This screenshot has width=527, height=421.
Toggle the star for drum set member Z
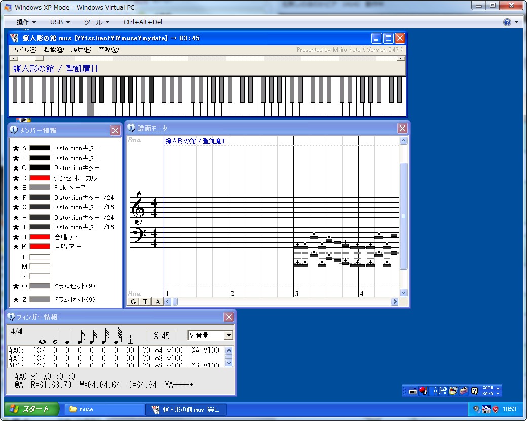click(16, 300)
